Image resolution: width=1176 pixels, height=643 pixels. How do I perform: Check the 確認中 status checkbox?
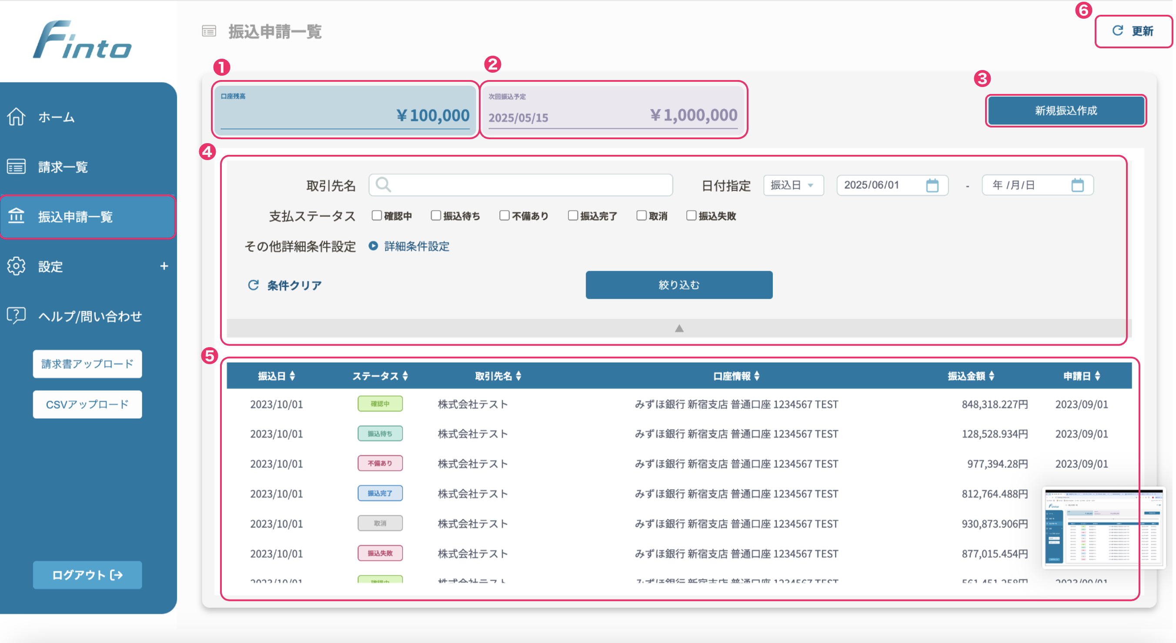coord(377,215)
